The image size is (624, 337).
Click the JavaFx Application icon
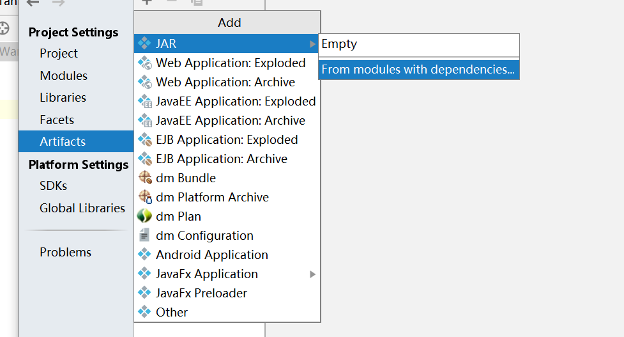coord(144,273)
